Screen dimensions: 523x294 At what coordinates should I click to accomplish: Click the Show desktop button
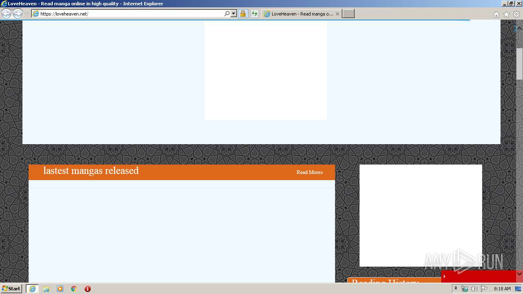[x=519, y=289]
